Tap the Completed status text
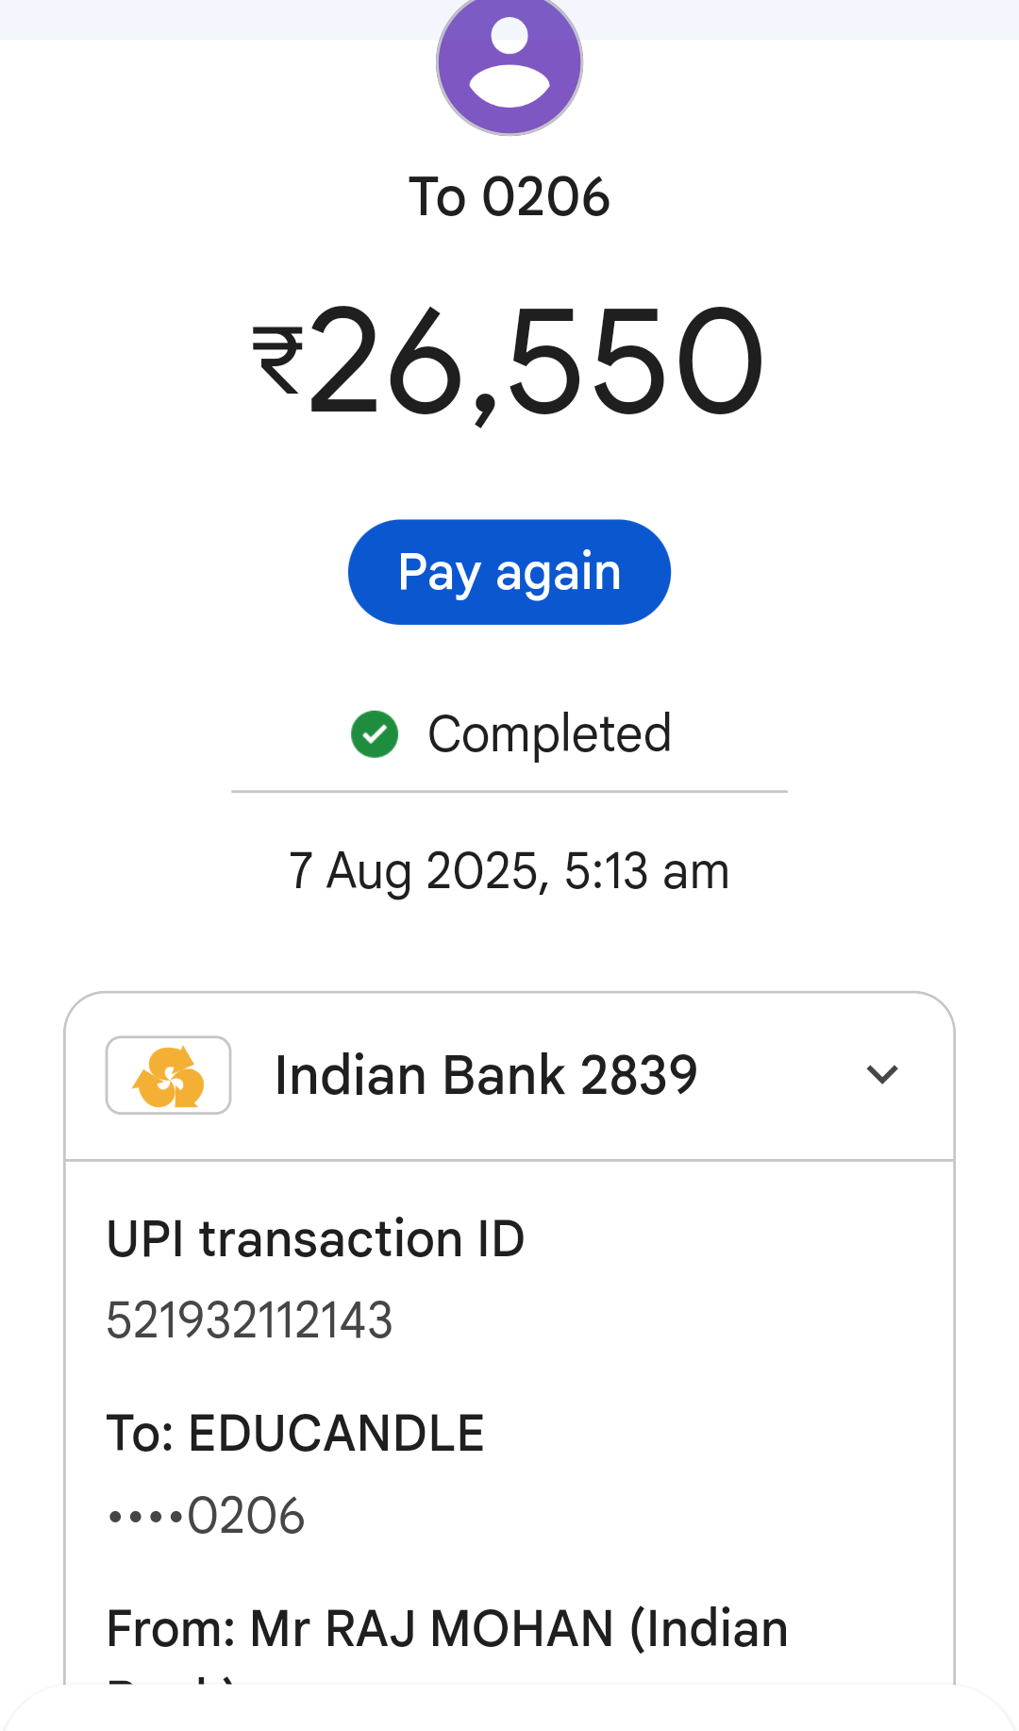Screen dimensions: 1019x1731 coord(549,734)
